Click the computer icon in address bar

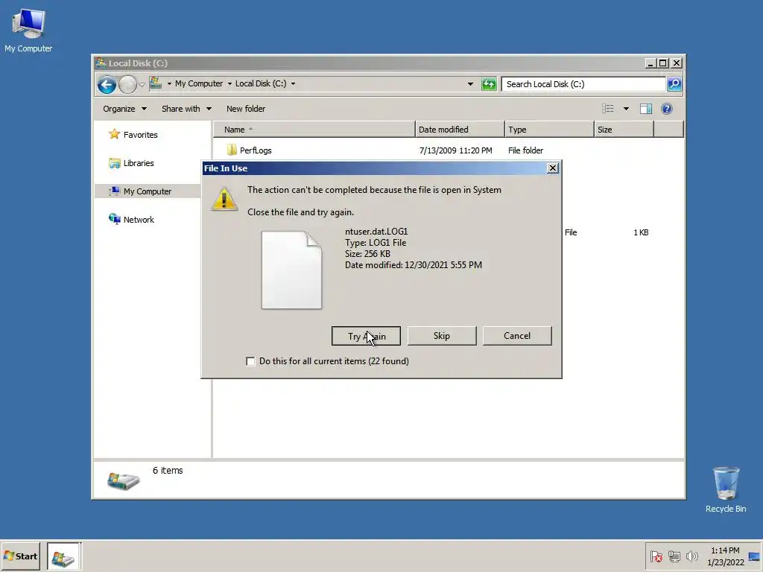[x=156, y=83]
